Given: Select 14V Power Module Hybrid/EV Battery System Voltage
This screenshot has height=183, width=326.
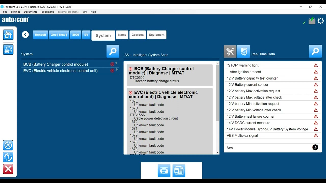Looking at the screenshot, I should click(273, 129).
